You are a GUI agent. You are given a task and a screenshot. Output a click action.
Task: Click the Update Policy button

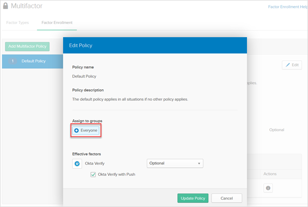(193, 198)
